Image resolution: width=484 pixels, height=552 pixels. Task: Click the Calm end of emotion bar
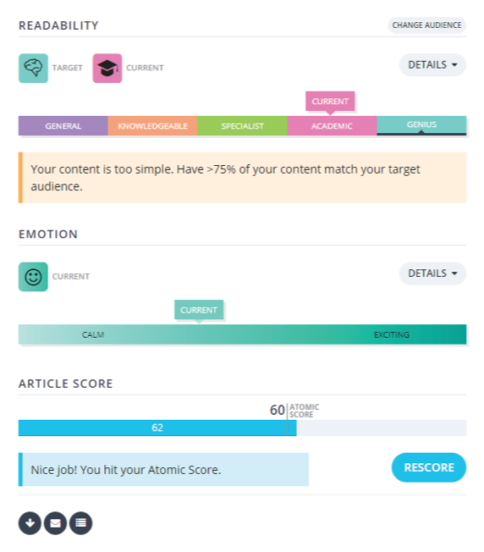coord(93,334)
